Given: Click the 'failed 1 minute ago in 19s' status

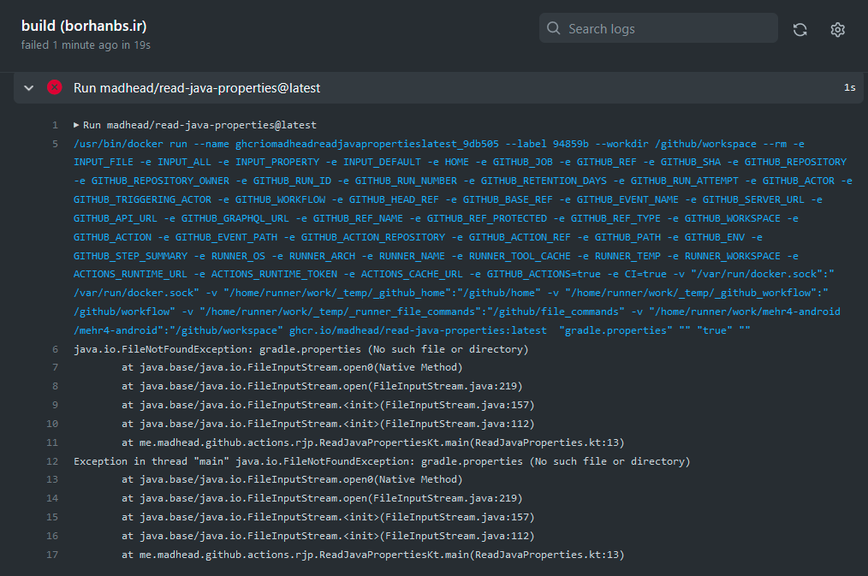Looking at the screenshot, I should (x=86, y=45).
